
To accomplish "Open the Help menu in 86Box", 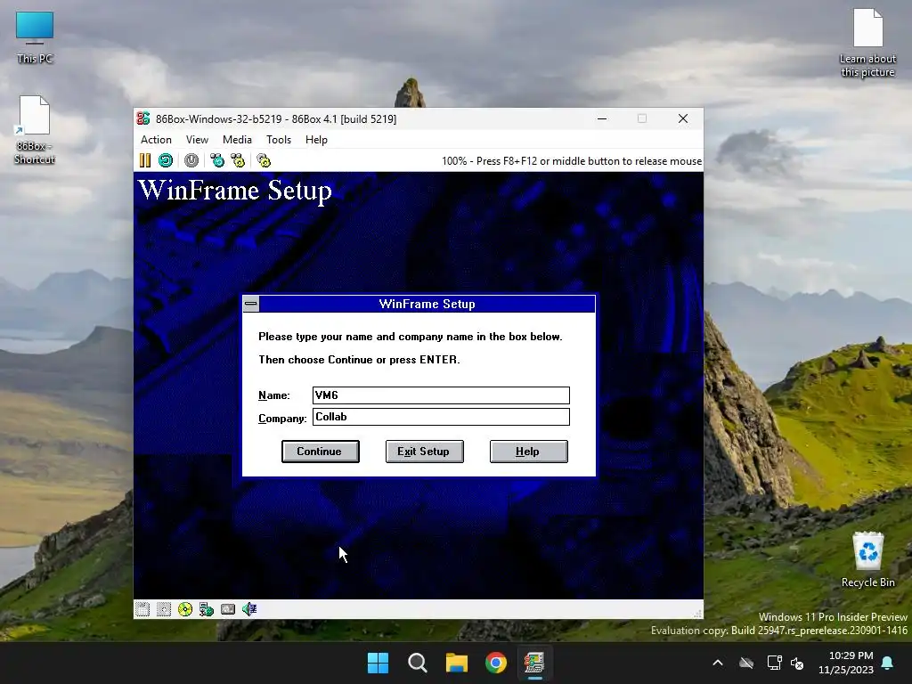I will (316, 140).
